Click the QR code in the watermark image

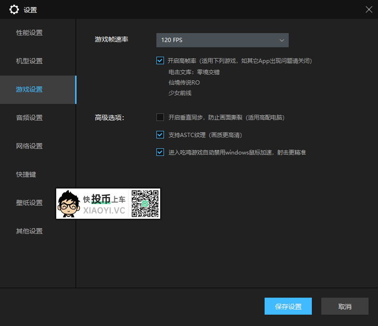pyautogui.click(x=144, y=204)
